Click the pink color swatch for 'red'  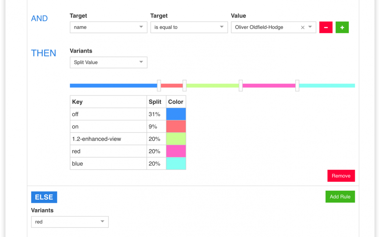176,151
